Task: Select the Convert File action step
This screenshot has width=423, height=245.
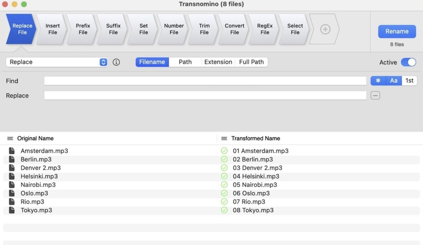Action: (x=234, y=29)
